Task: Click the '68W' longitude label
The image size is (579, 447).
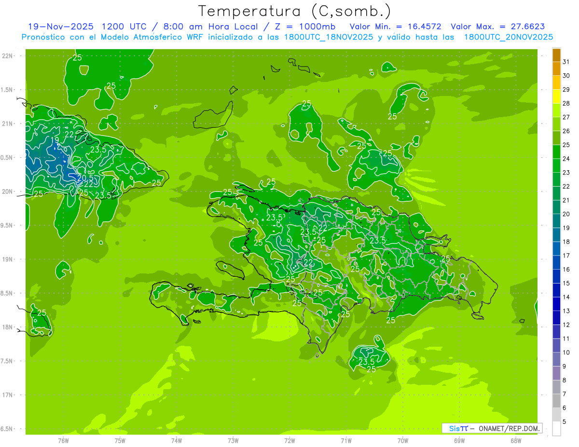Action: coord(516,440)
